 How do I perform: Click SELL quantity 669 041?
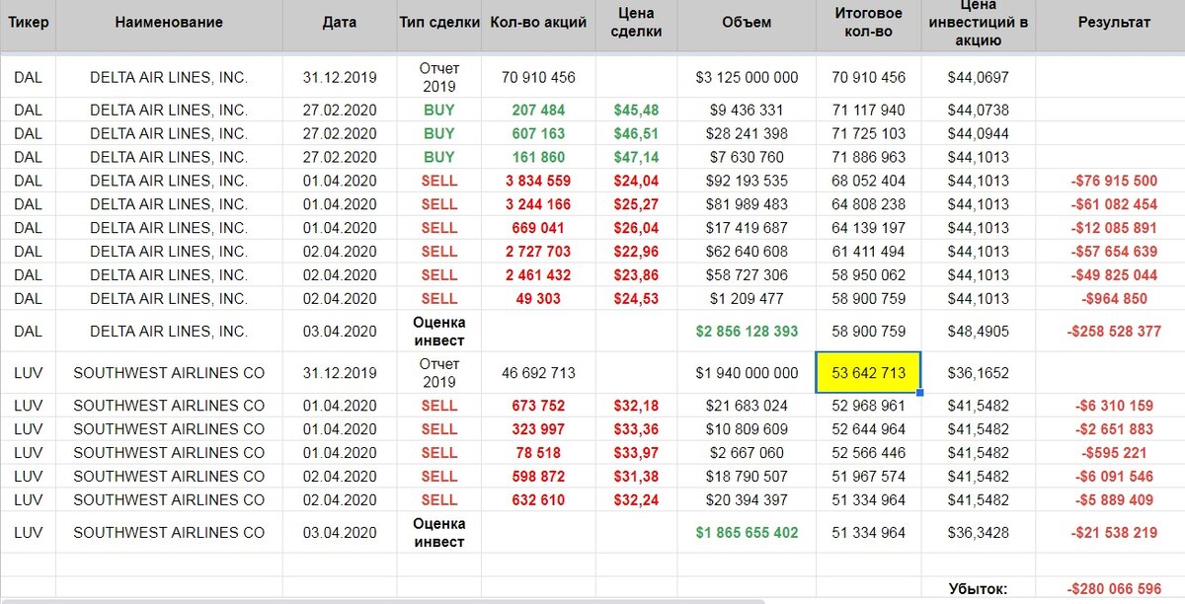pyautogui.click(x=539, y=228)
